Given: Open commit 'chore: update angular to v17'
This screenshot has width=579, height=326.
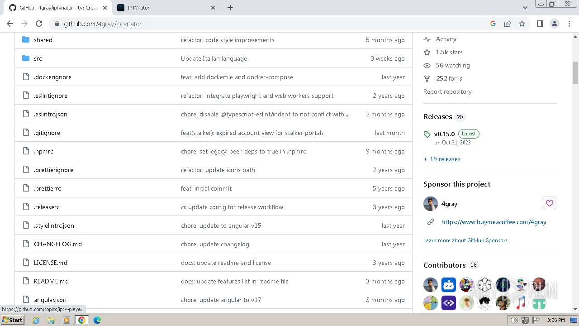Looking at the screenshot, I should coord(221,300).
